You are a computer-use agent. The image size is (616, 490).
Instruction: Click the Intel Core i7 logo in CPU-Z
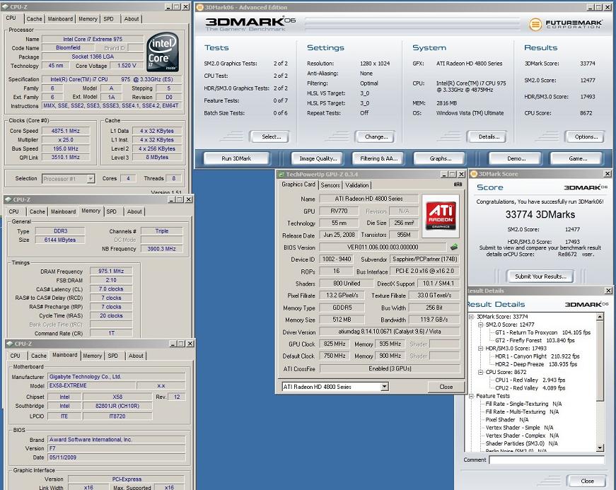pyautogui.click(x=163, y=52)
